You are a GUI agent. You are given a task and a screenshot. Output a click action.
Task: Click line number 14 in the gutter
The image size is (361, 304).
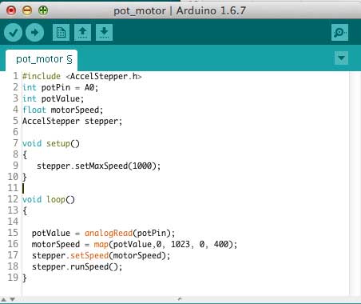13,222
